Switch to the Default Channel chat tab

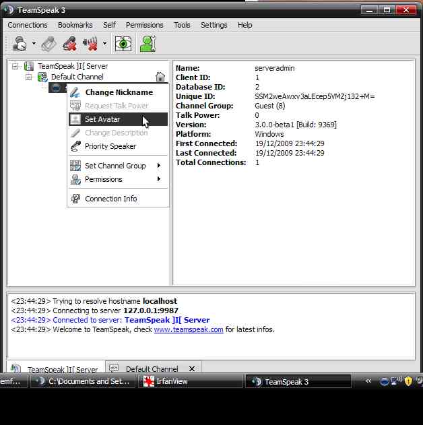153,368
